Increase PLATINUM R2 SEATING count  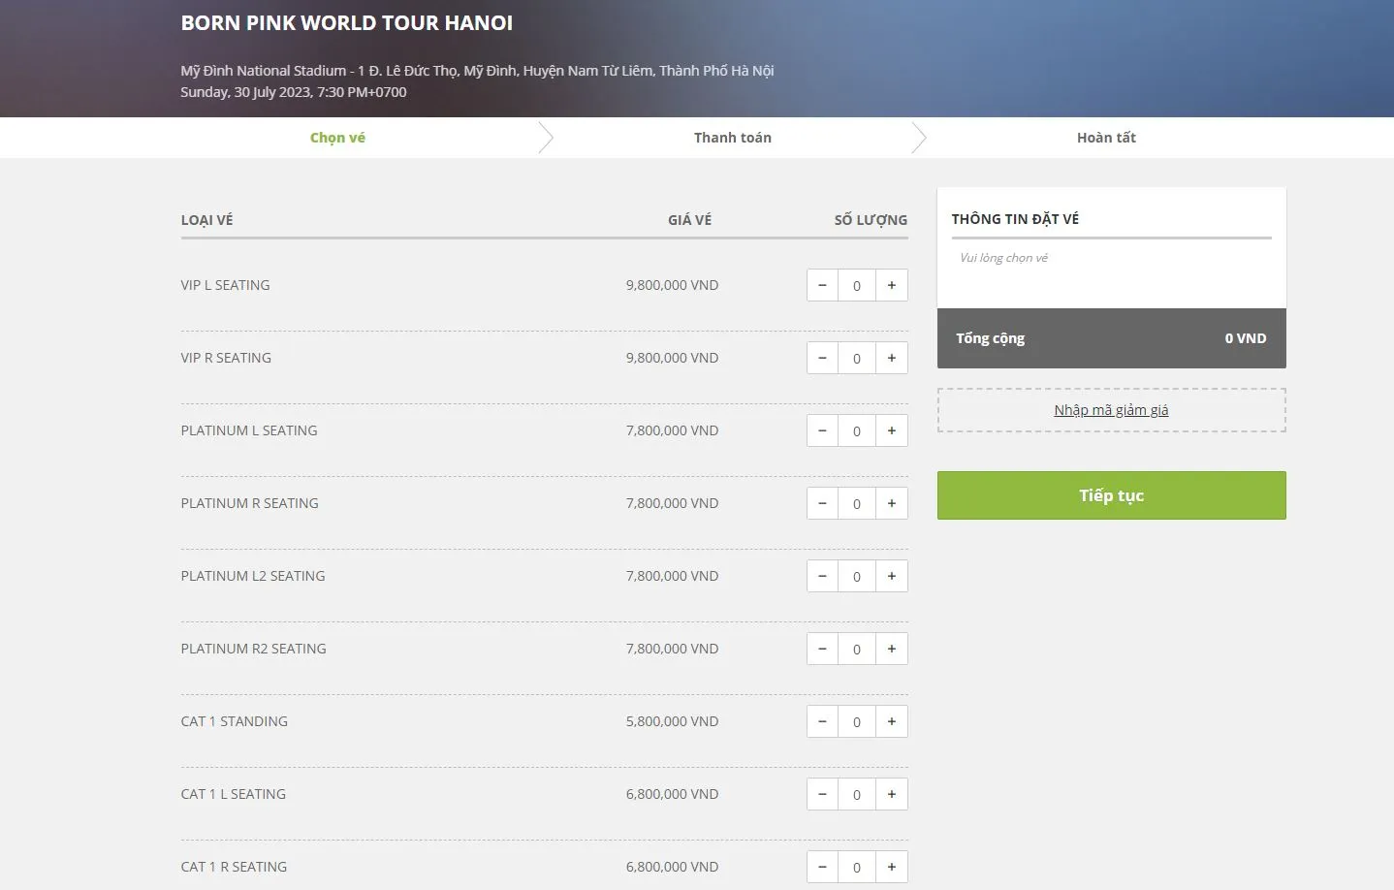892,649
